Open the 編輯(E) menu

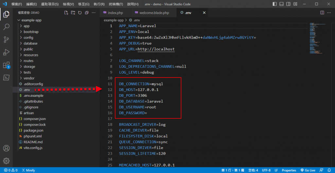[x=31, y=4]
